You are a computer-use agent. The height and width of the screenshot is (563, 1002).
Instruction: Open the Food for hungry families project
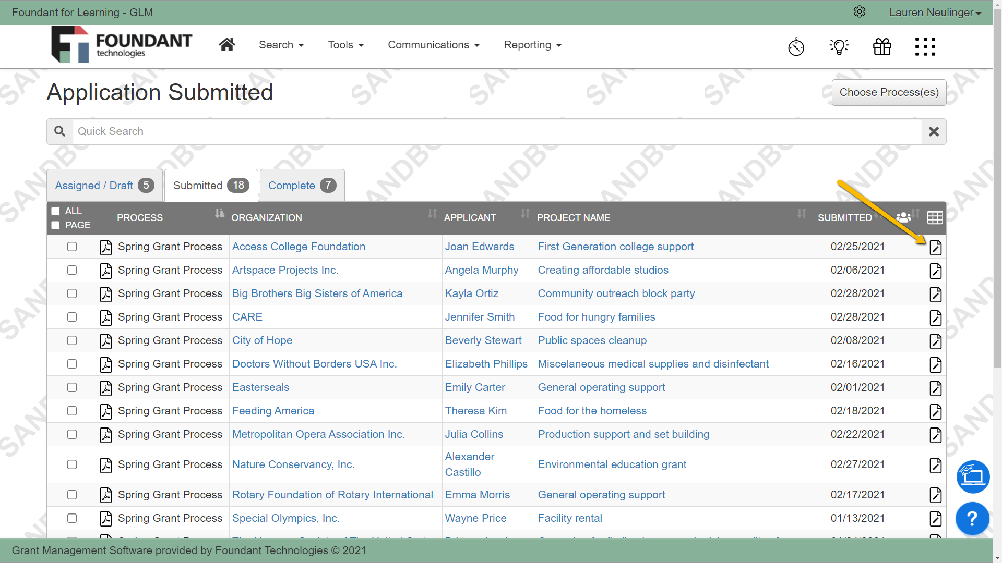point(597,317)
